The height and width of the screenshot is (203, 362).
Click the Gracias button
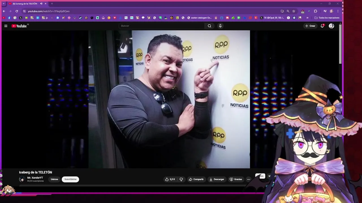pos(236,179)
